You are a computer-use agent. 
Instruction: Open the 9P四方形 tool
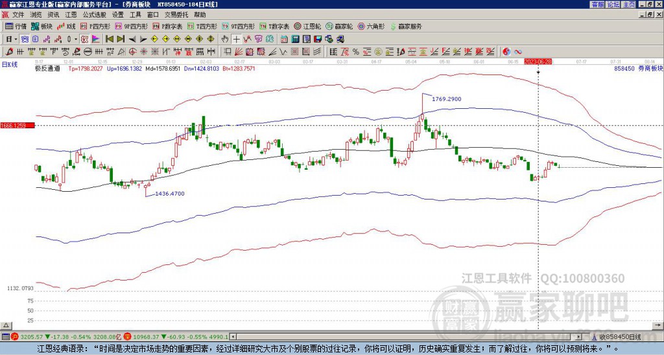click(x=132, y=26)
